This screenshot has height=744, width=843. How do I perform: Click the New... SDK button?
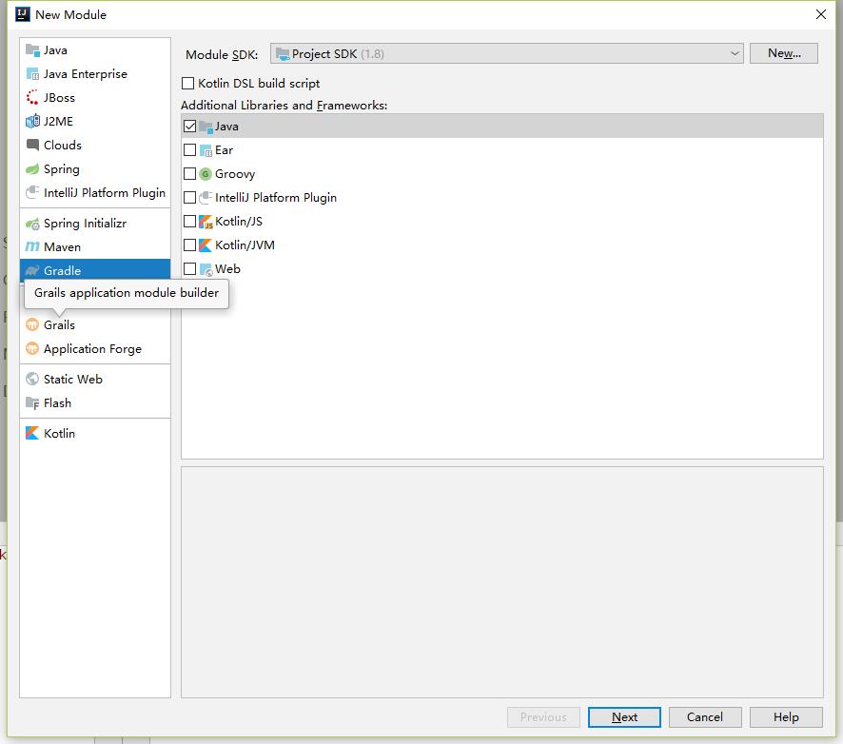point(784,53)
